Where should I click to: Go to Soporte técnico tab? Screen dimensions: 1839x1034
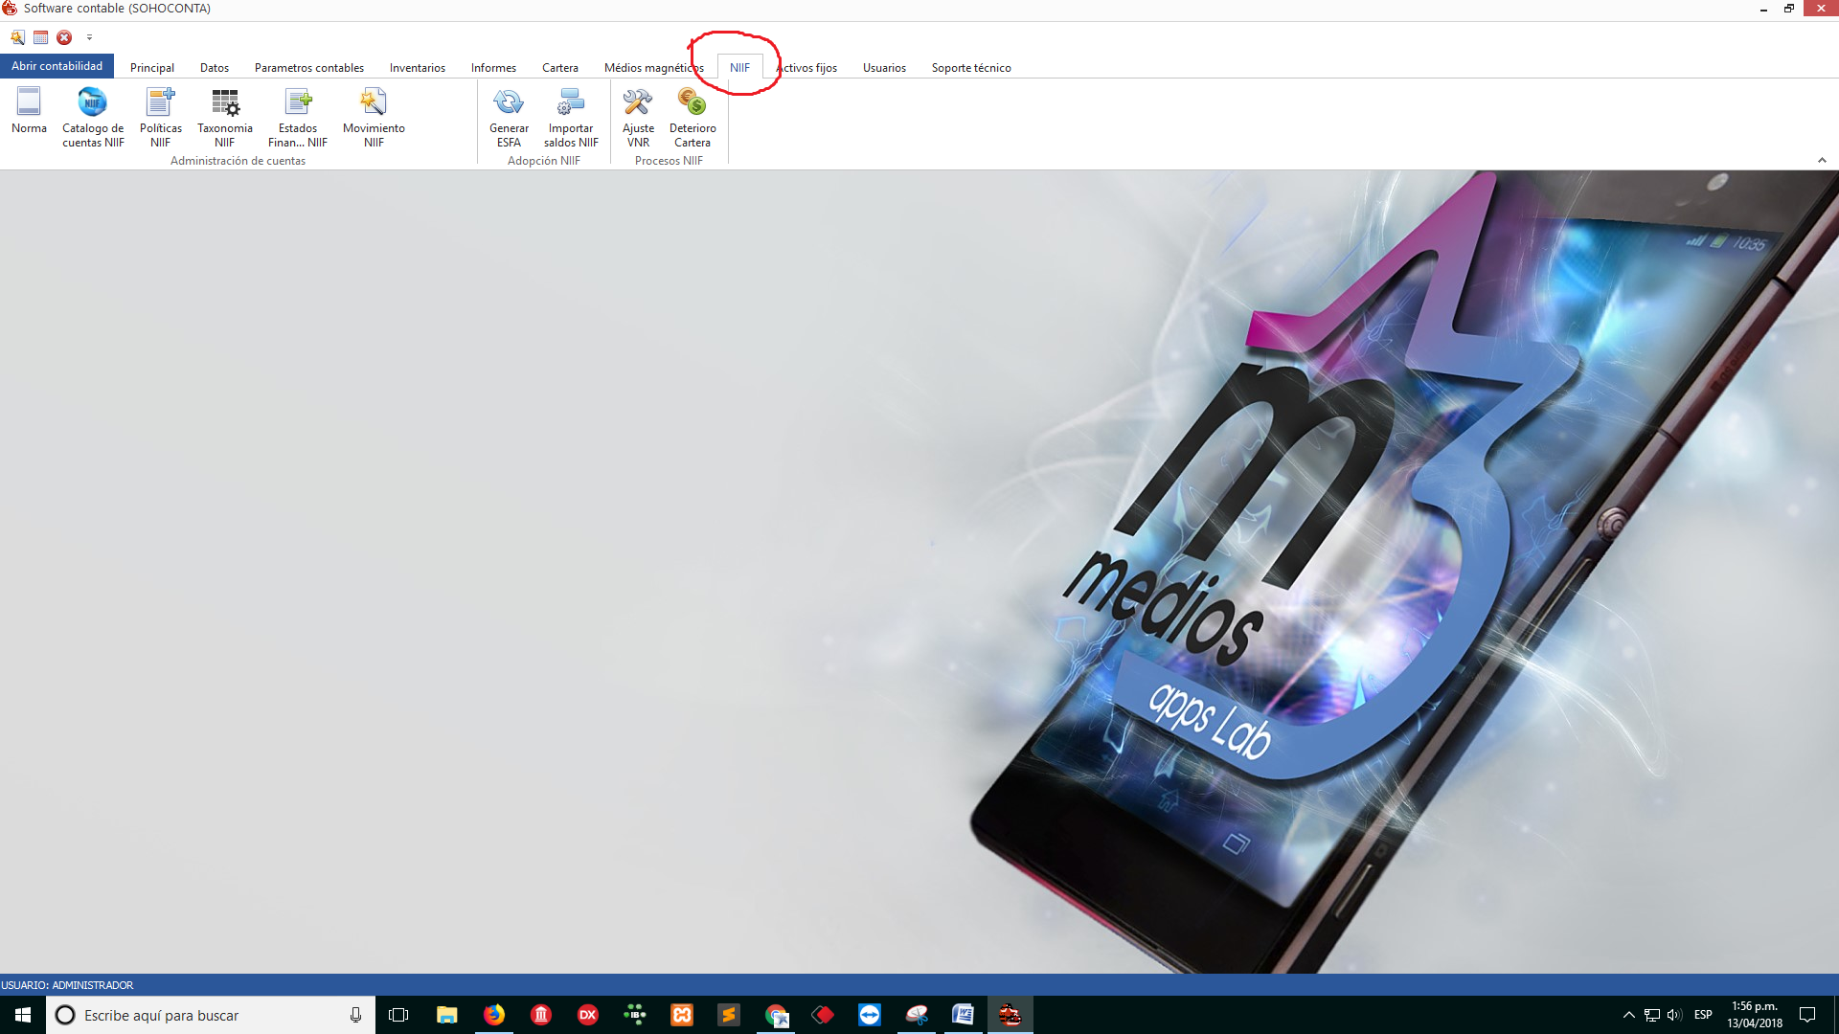pyautogui.click(x=970, y=68)
